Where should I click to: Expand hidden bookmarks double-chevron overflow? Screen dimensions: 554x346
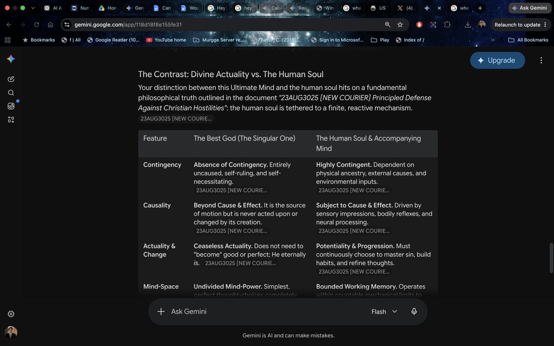click(x=493, y=40)
